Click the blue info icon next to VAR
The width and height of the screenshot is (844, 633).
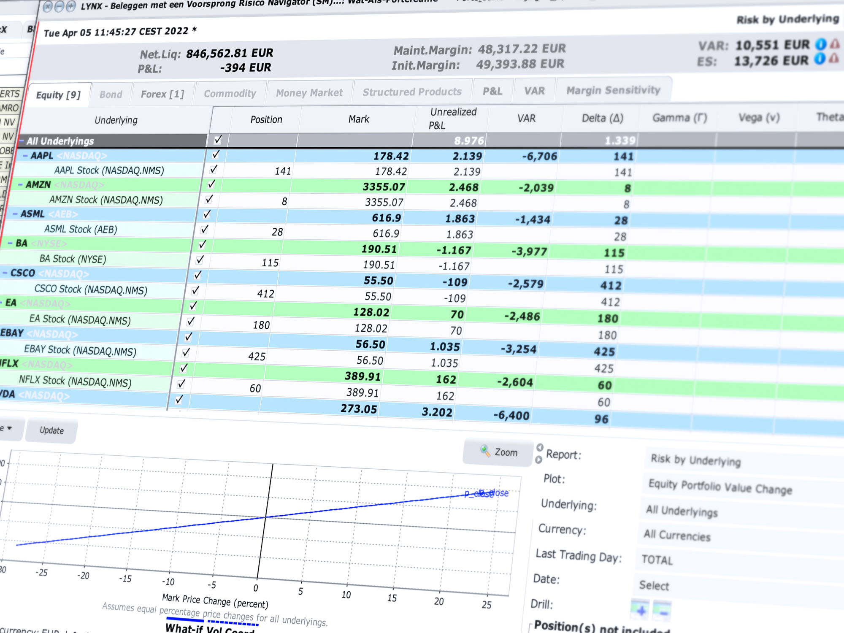tap(821, 44)
